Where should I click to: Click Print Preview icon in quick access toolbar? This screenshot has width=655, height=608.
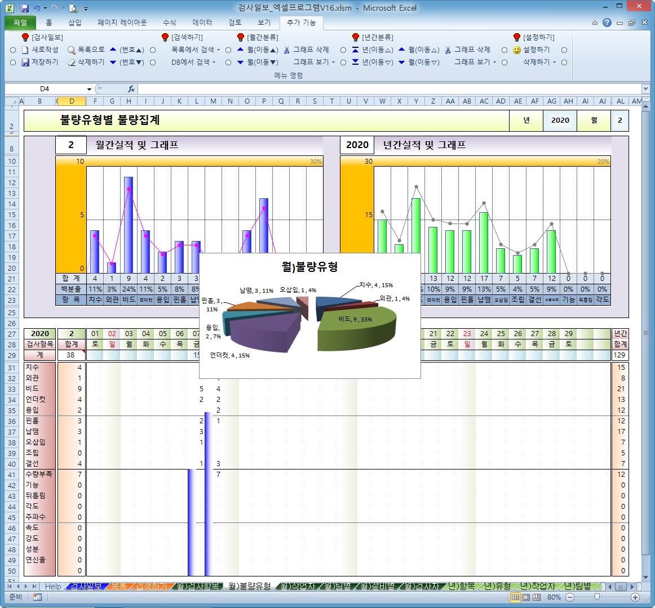(x=73, y=8)
